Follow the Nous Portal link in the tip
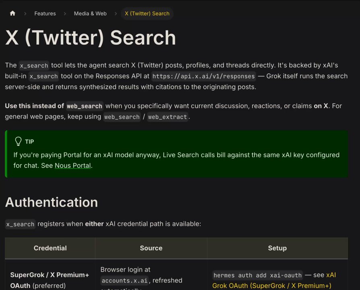Viewport: 360px width, 290px height. [73, 166]
